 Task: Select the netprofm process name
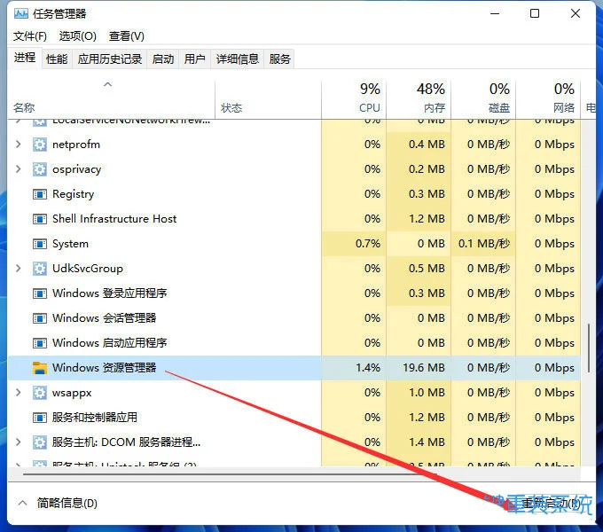pos(76,145)
